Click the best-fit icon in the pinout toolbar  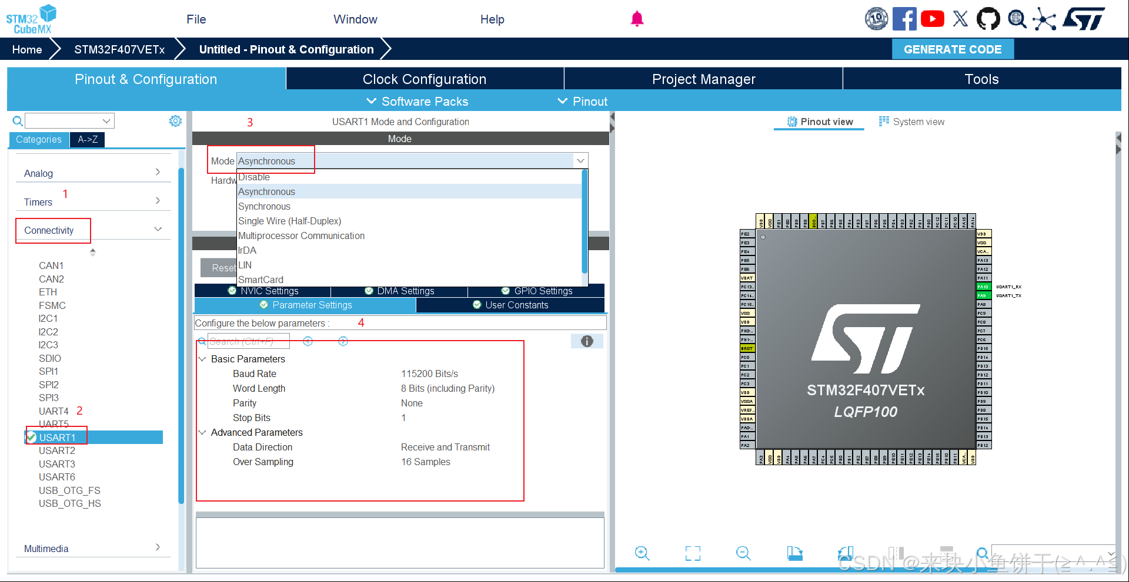pos(693,553)
